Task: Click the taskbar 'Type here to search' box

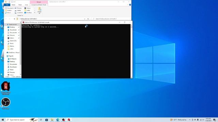Action: tap(22, 120)
